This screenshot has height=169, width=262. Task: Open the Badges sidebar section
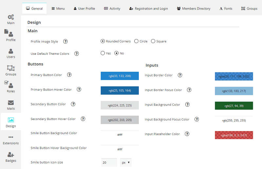click(x=11, y=157)
